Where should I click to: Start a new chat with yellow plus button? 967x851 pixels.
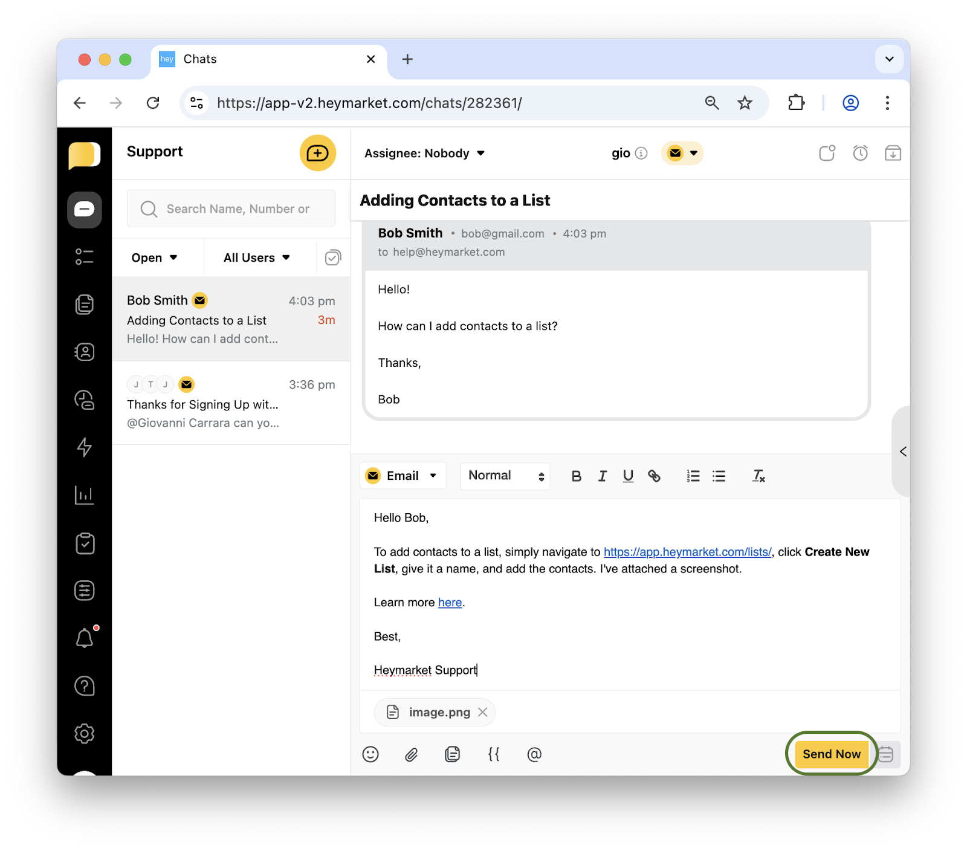pyautogui.click(x=318, y=153)
